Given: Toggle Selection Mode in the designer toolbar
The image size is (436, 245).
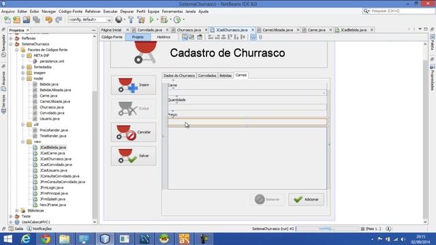Looking at the screenshot, I should pos(185,37).
